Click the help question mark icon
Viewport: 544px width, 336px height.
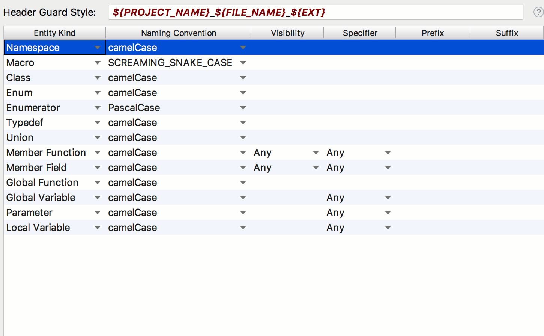point(538,12)
